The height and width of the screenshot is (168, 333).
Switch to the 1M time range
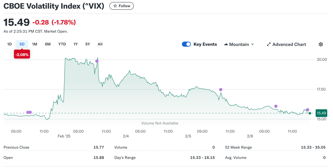[x=35, y=44]
